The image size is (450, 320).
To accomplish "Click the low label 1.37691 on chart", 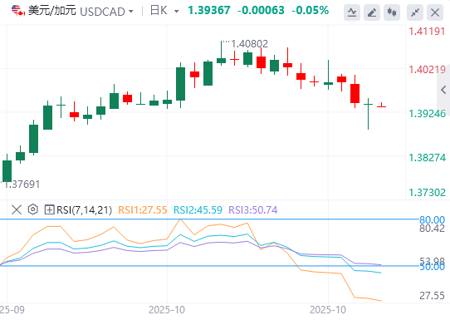I will point(22,185).
